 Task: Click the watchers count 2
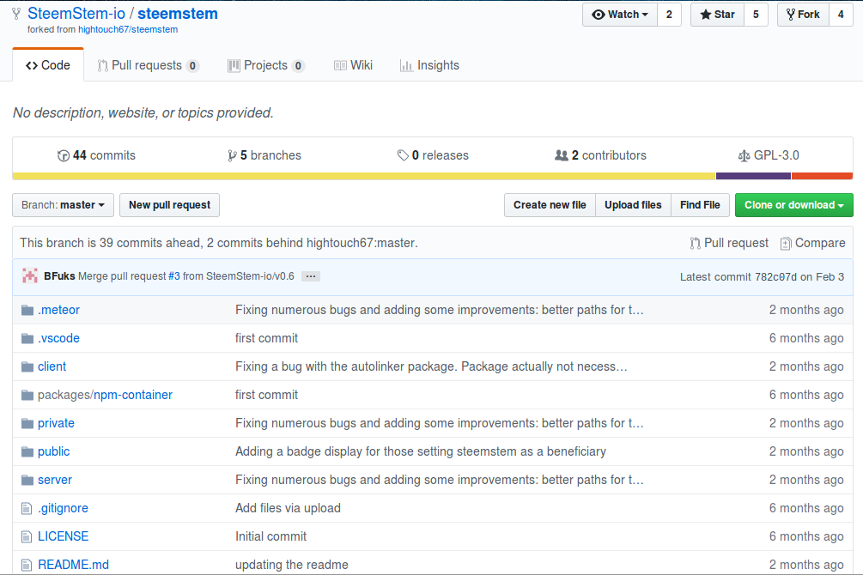click(x=669, y=15)
